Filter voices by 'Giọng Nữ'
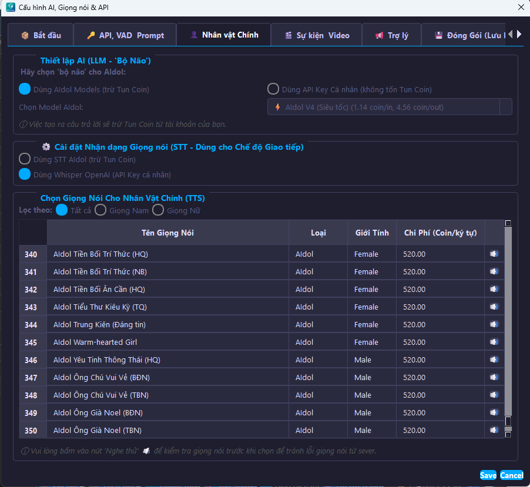Screen dimensions: 530x487 coord(158,210)
